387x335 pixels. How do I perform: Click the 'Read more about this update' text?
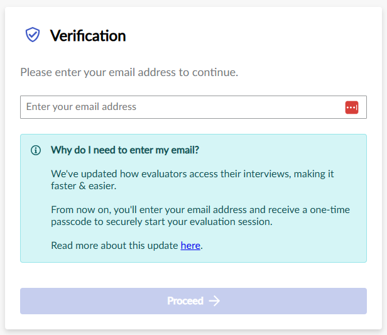tap(114, 246)
